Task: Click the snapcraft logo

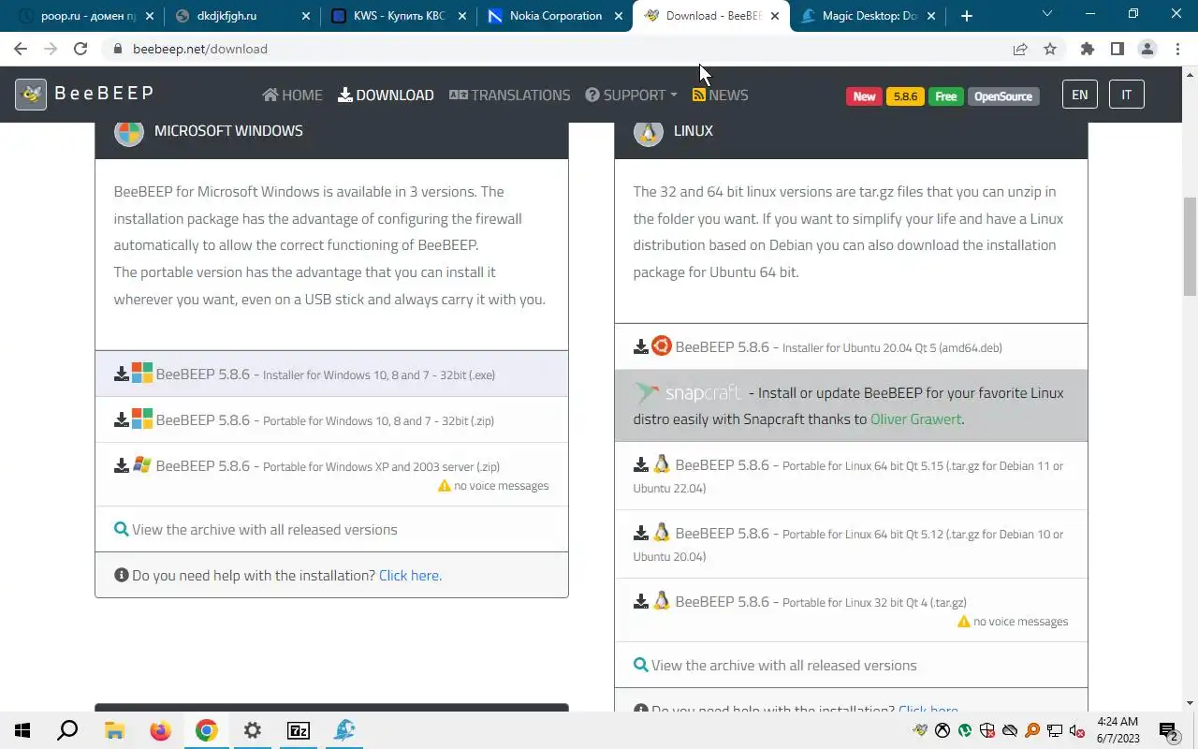Action: [687, 392]
